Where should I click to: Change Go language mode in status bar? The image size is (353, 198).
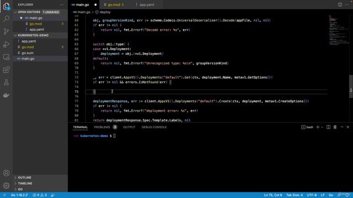(331, 195)
